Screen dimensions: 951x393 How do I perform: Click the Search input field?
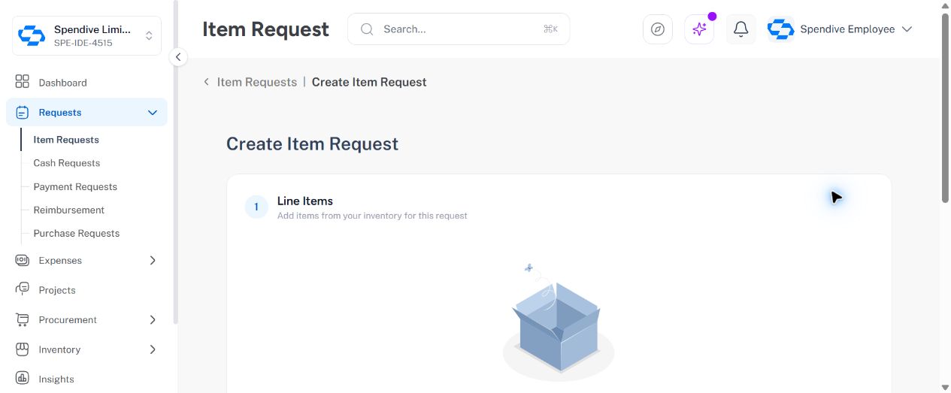459,29
